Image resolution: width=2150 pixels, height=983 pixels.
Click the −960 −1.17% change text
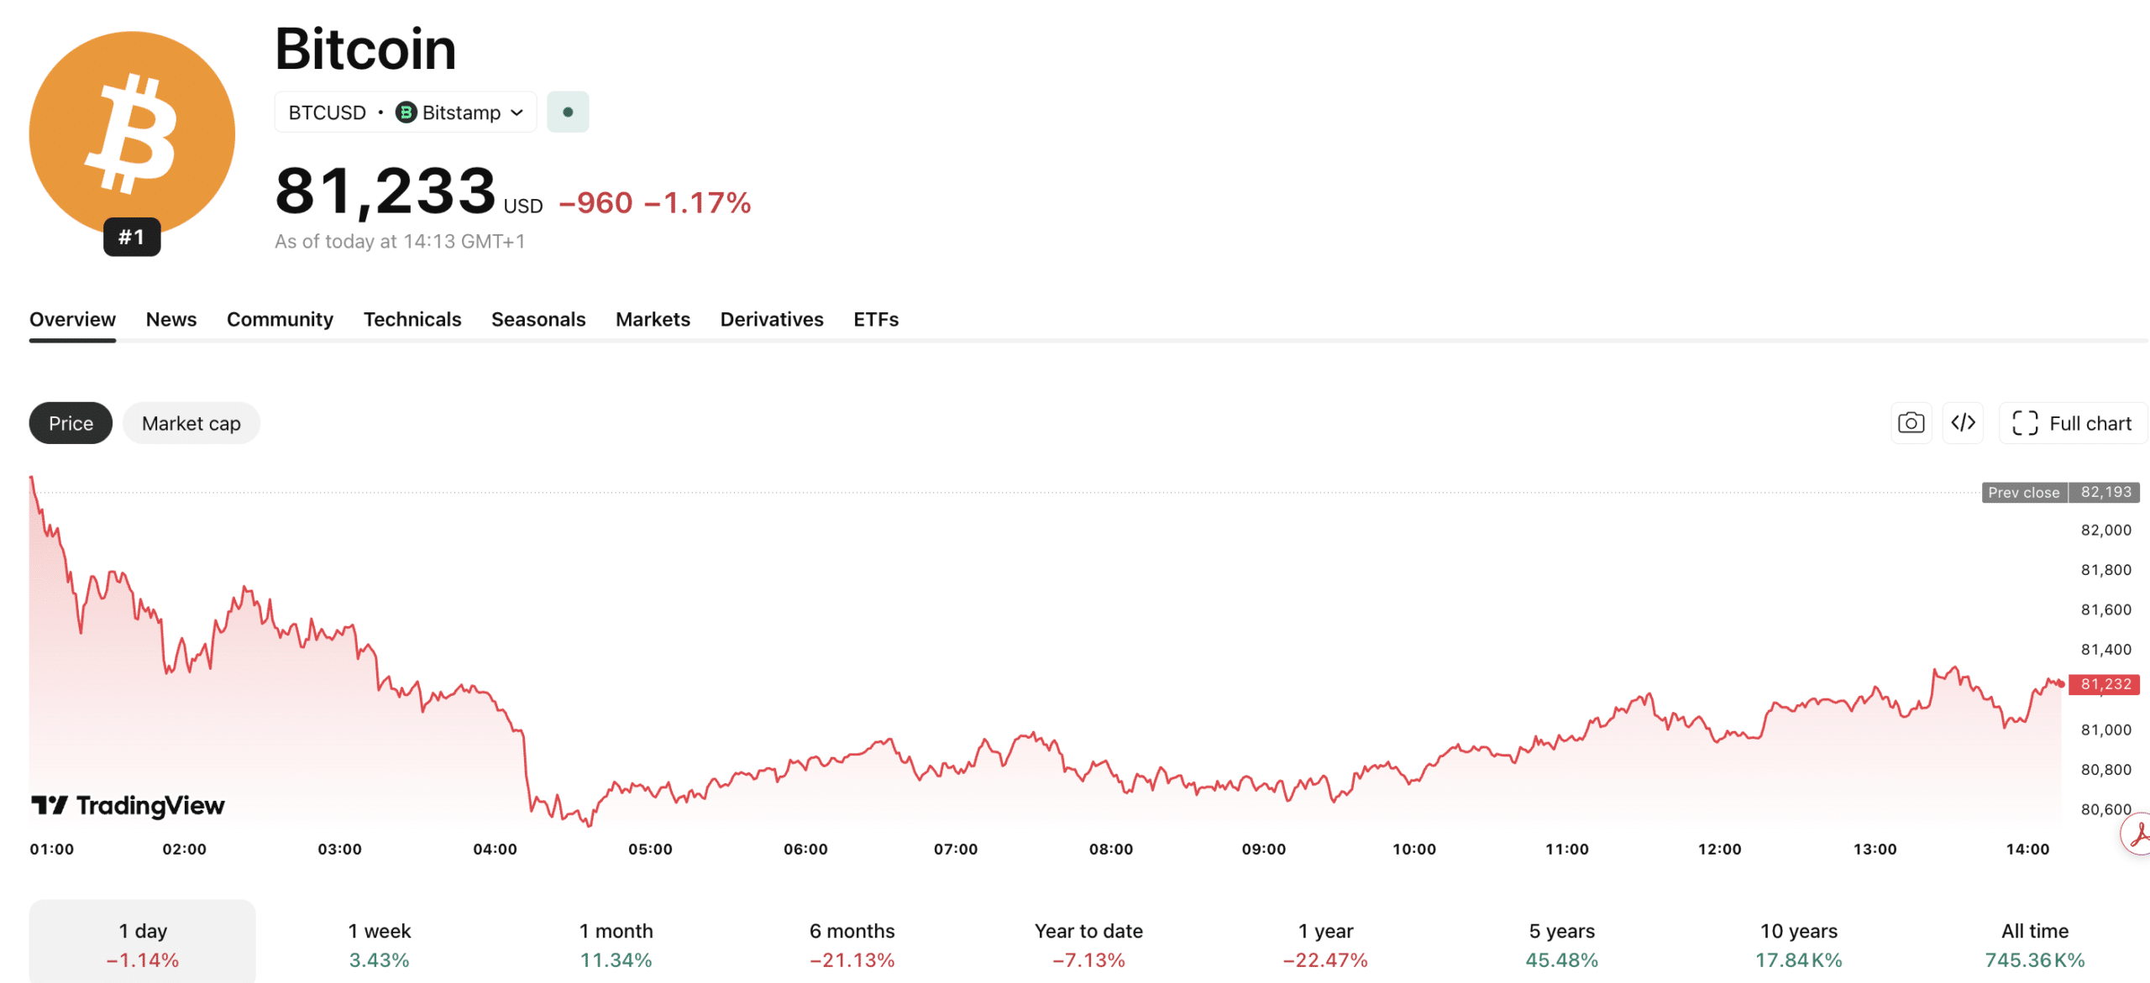click(x=655, y=203)
